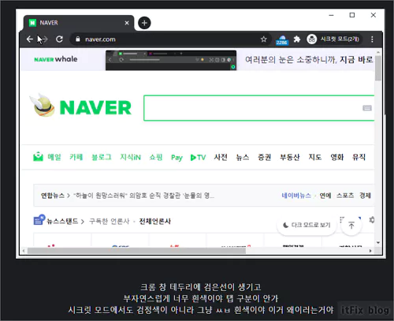The image size is (394, 321).
Task: Open the whale browser preview image in the banner
Action: pos(171,61)
